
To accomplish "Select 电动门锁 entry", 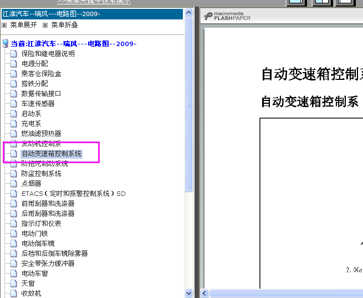I will [35, 233].
